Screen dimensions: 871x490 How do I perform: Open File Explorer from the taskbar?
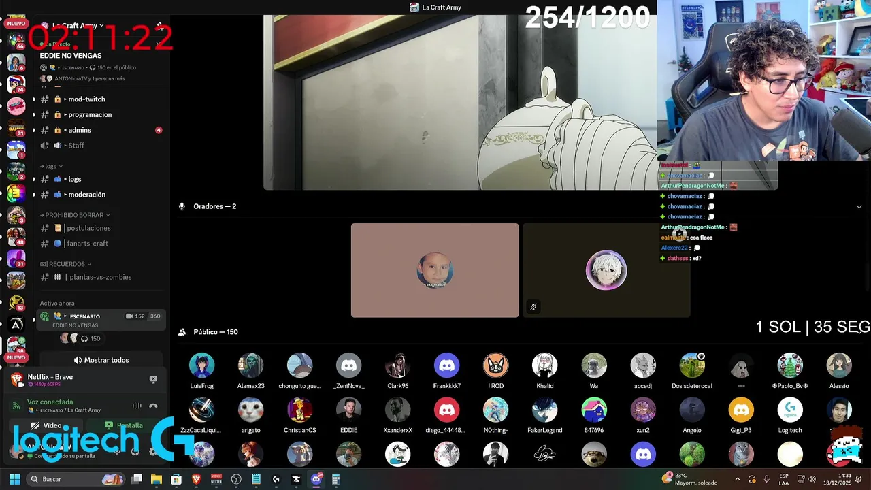click(157, 479)
